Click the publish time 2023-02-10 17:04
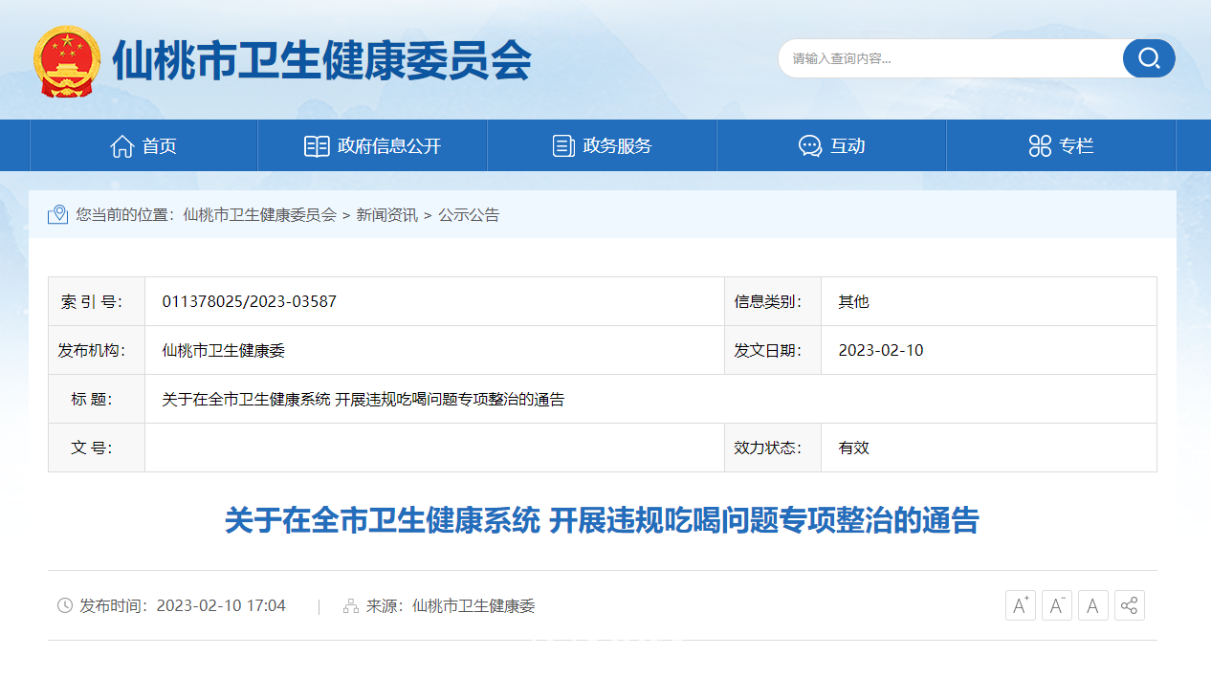This screenshot has height=678, width=1211. tap(221, 605)
